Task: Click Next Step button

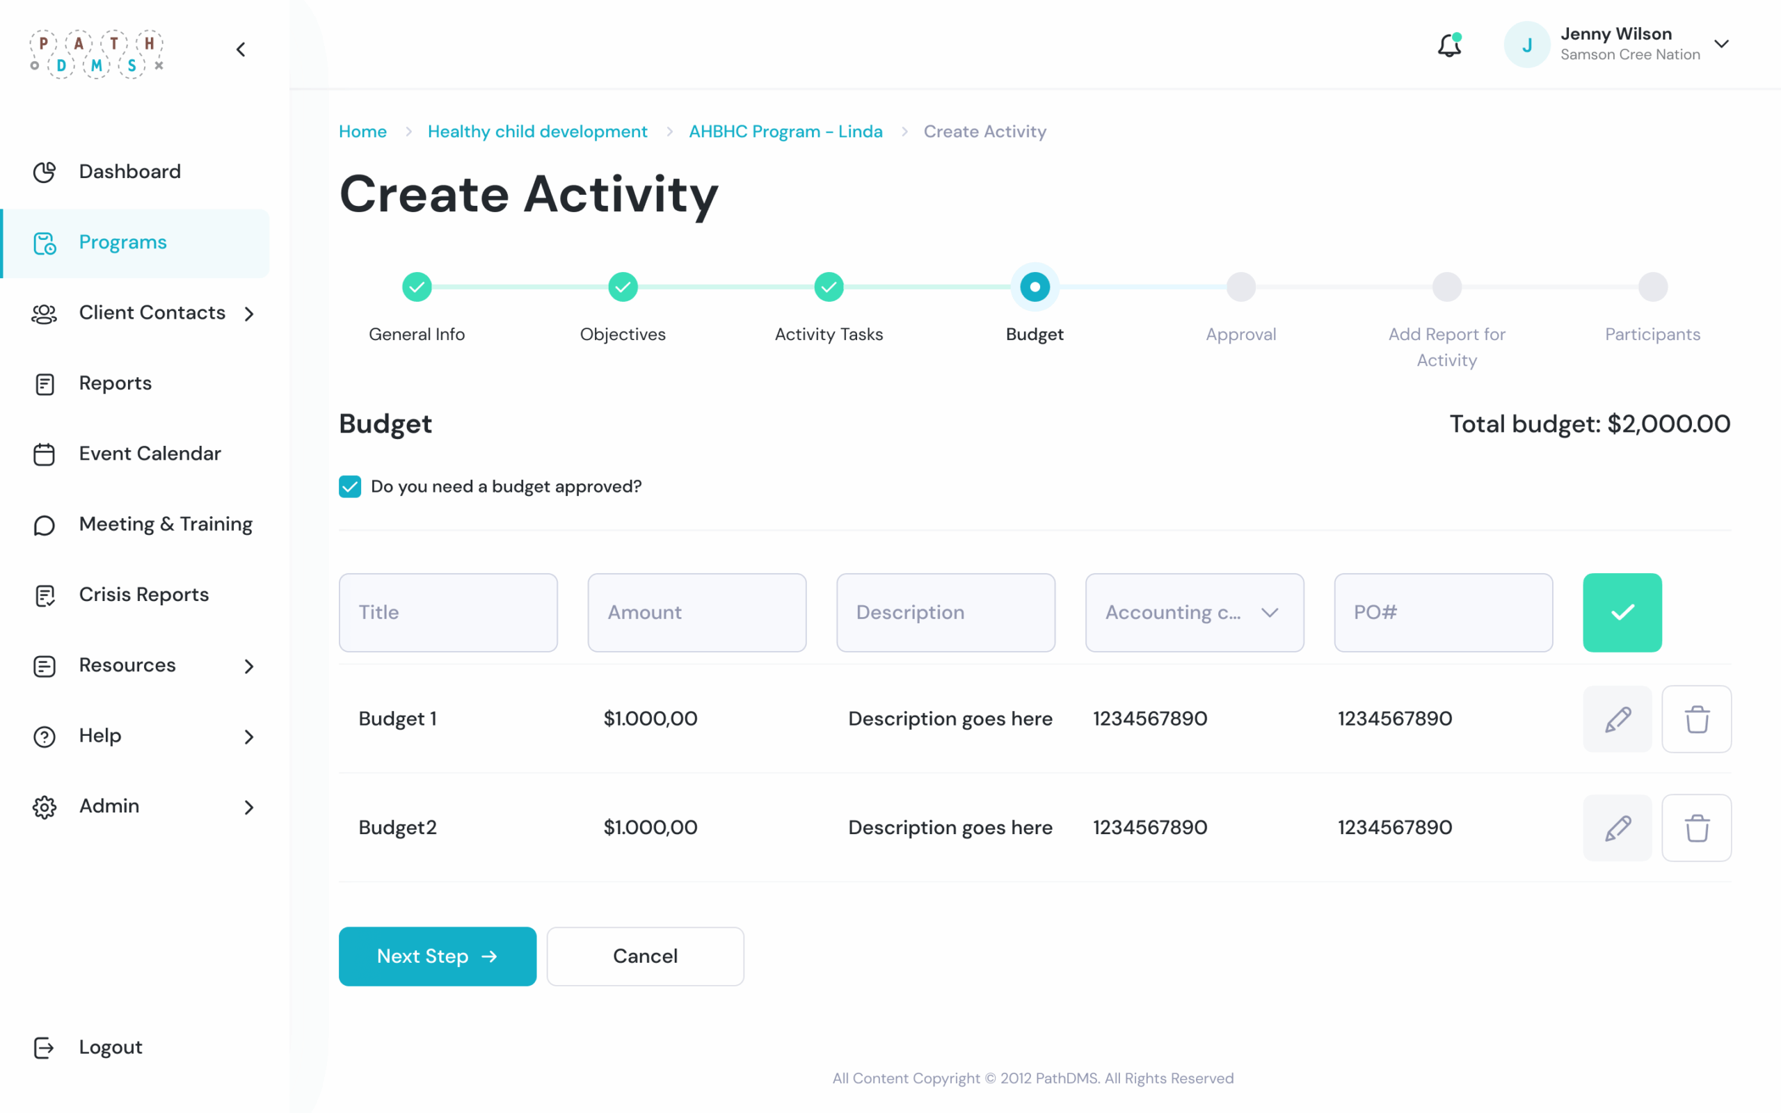Action: (x=437, y=956)
